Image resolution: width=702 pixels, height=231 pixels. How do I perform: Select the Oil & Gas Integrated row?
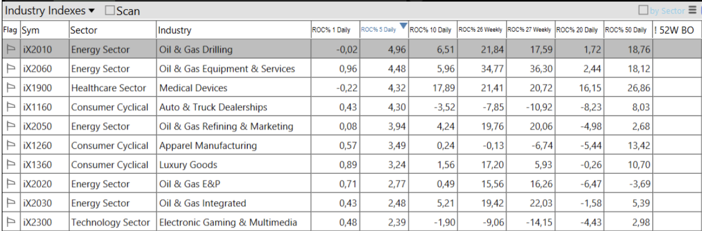coord(350,203)
